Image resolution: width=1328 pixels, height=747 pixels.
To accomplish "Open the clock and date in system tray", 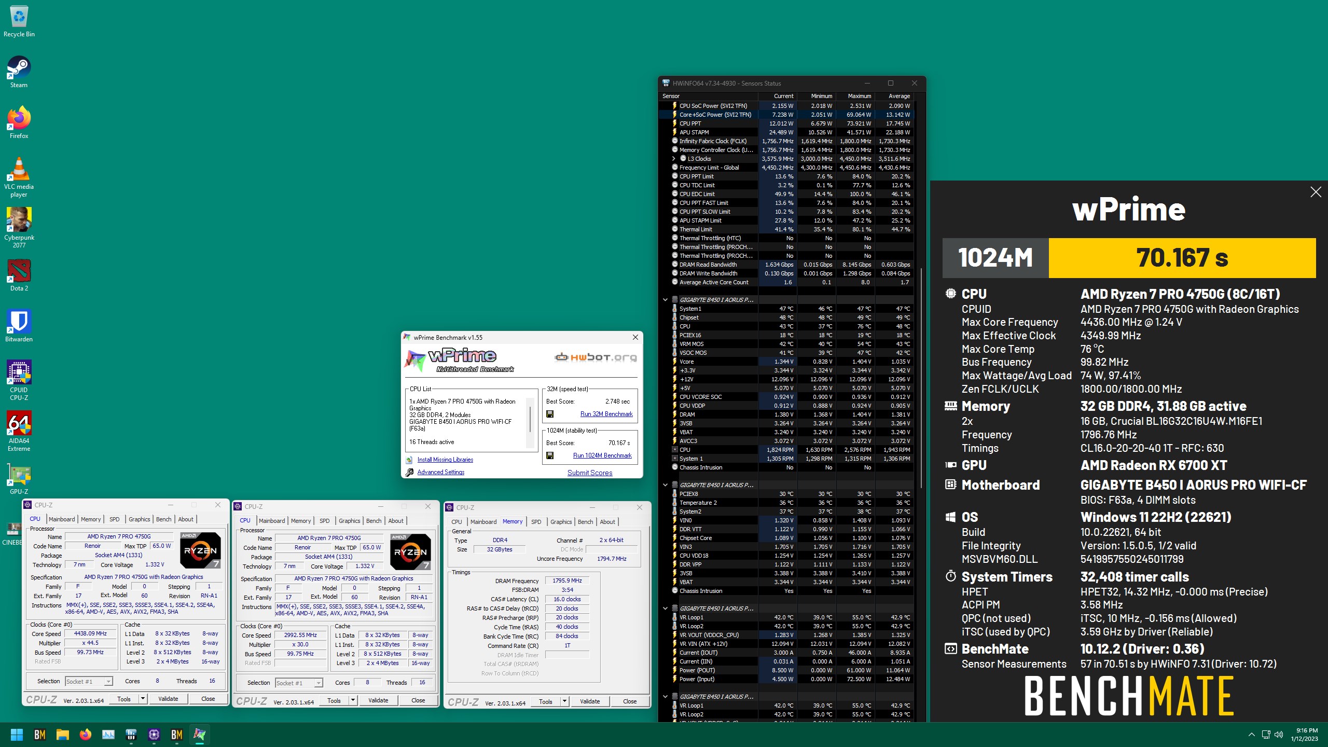I will [x=1304, y=735].
